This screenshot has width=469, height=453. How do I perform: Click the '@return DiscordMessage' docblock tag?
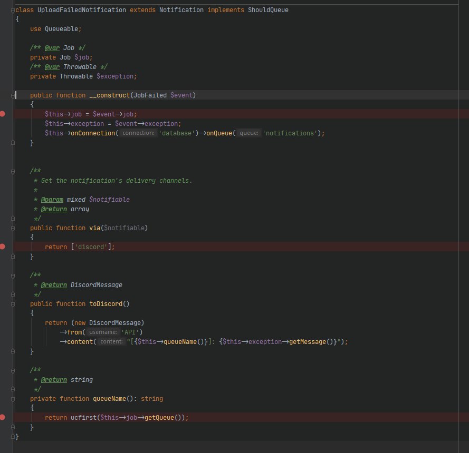pyautogui.click(x=54, y=285)
